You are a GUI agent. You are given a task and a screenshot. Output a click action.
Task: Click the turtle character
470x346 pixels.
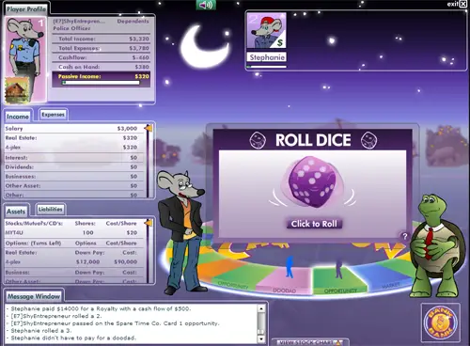point(437,246)
